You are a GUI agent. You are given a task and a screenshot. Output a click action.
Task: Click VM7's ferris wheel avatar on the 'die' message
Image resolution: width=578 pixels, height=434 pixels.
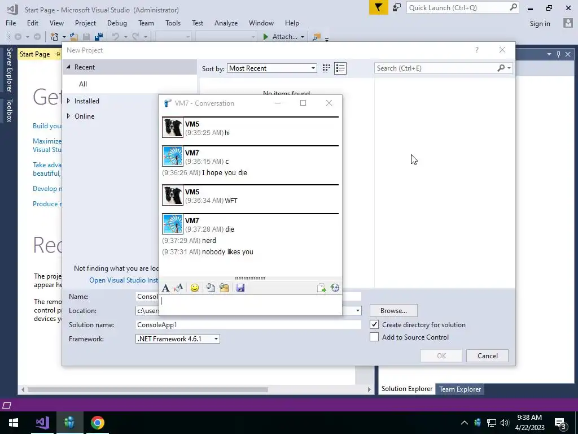tap(173, 224)
